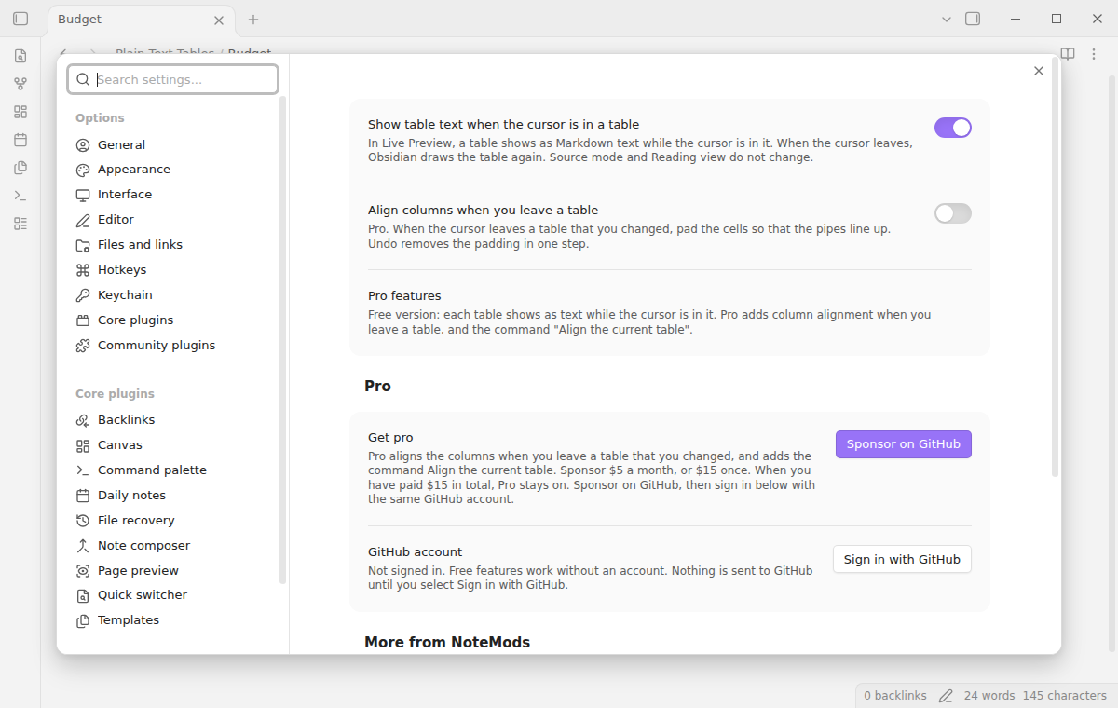Viewport: 1118px width, 708px height.
Task: Insert template icon in ribbon
Action: 20,168
